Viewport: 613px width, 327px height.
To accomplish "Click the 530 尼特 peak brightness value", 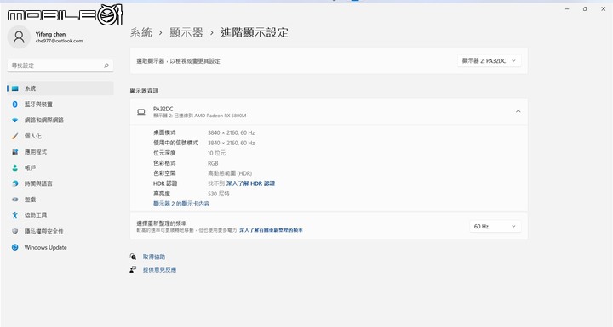I will 219,194.
